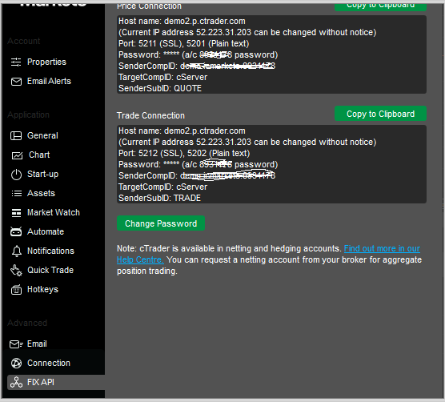Click the Automate robot icon

pos(16,231)
